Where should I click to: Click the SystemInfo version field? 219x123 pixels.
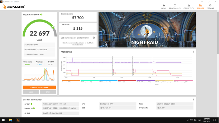(175, 108)
